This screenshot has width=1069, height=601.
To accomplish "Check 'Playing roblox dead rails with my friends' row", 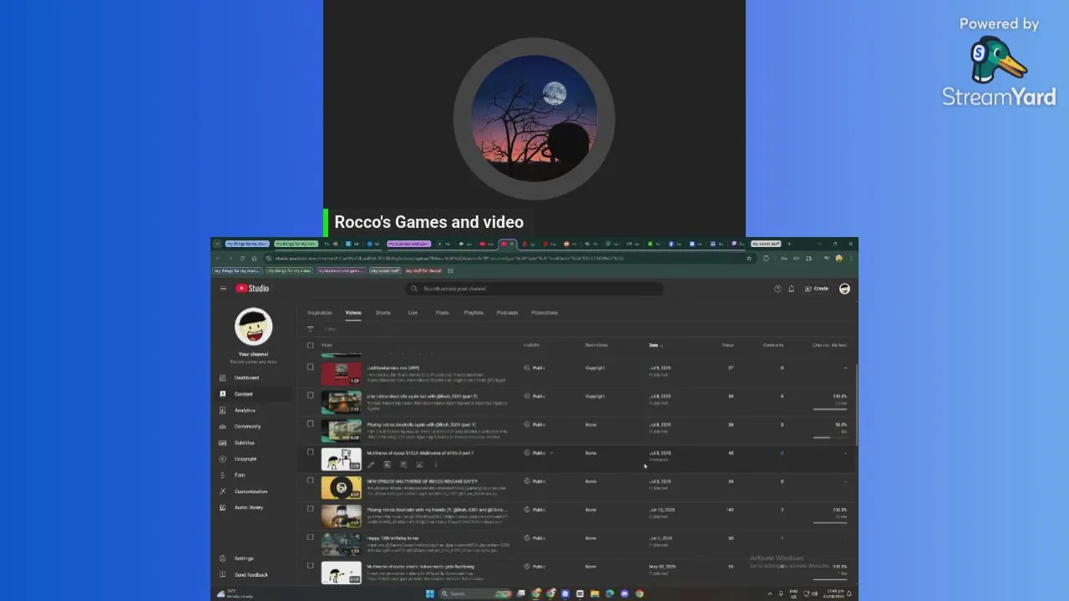I will point(311,509).
